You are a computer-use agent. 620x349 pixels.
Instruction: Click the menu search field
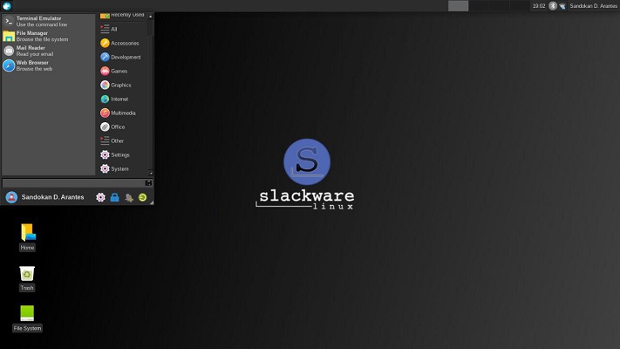[77, 183]
